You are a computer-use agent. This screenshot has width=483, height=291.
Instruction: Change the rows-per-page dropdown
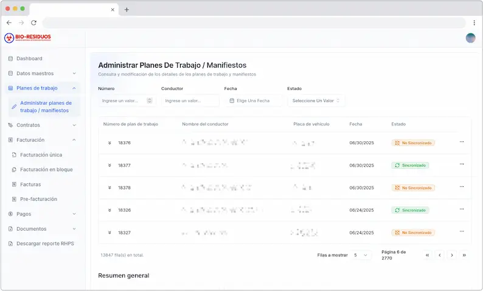pos(361,255)
